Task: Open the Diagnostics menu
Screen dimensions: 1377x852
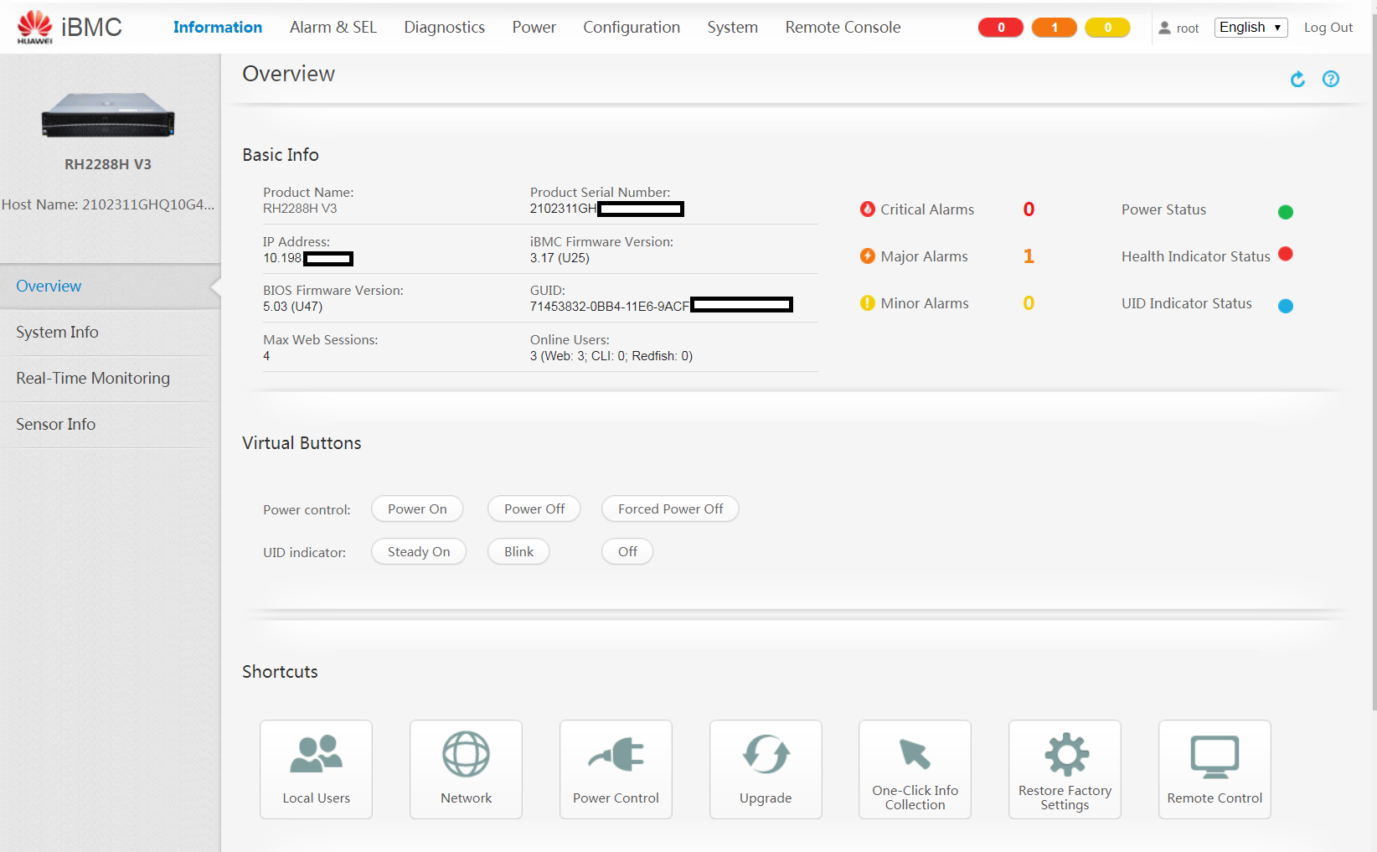Action: (445, 28)
